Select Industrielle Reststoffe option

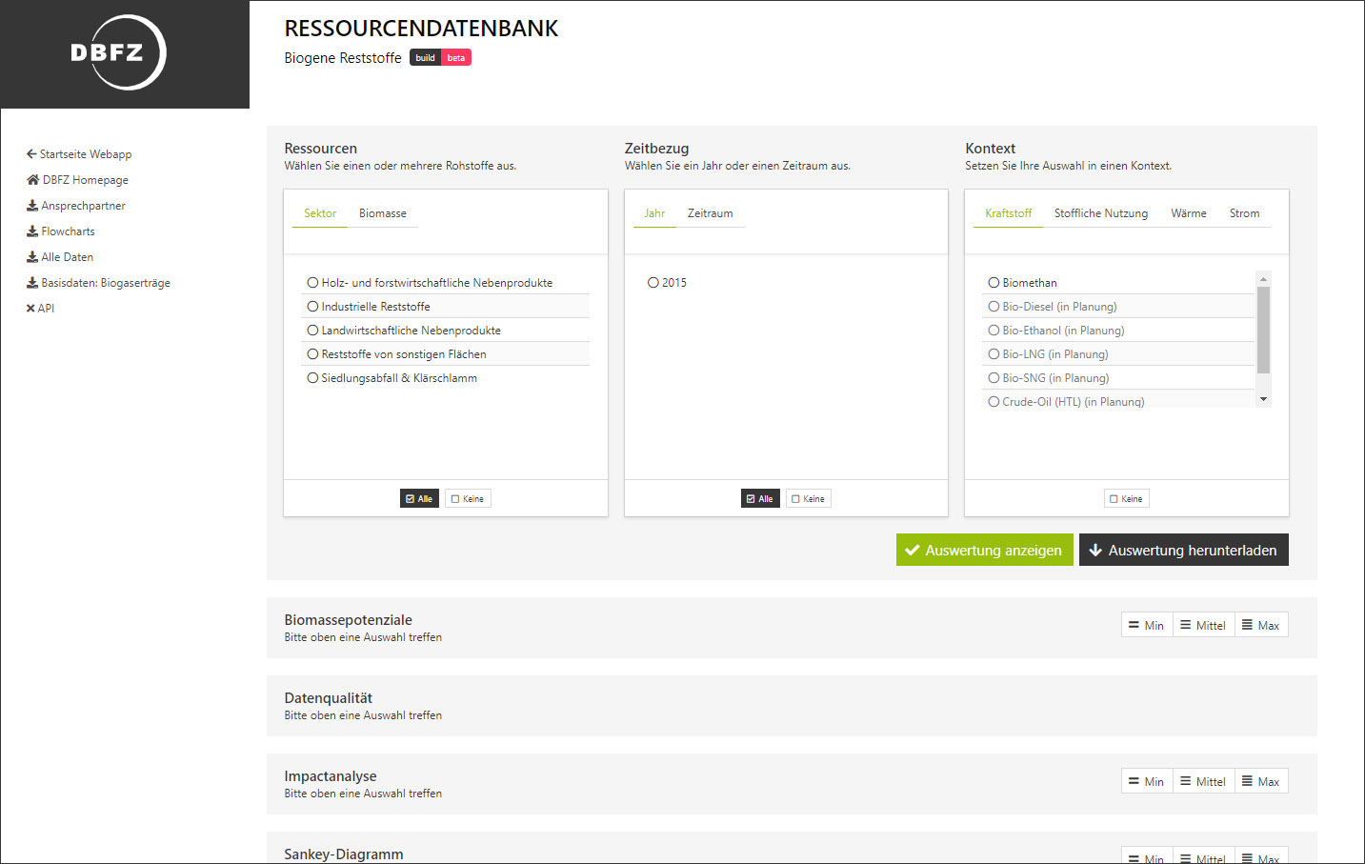[x=446, y=307]
